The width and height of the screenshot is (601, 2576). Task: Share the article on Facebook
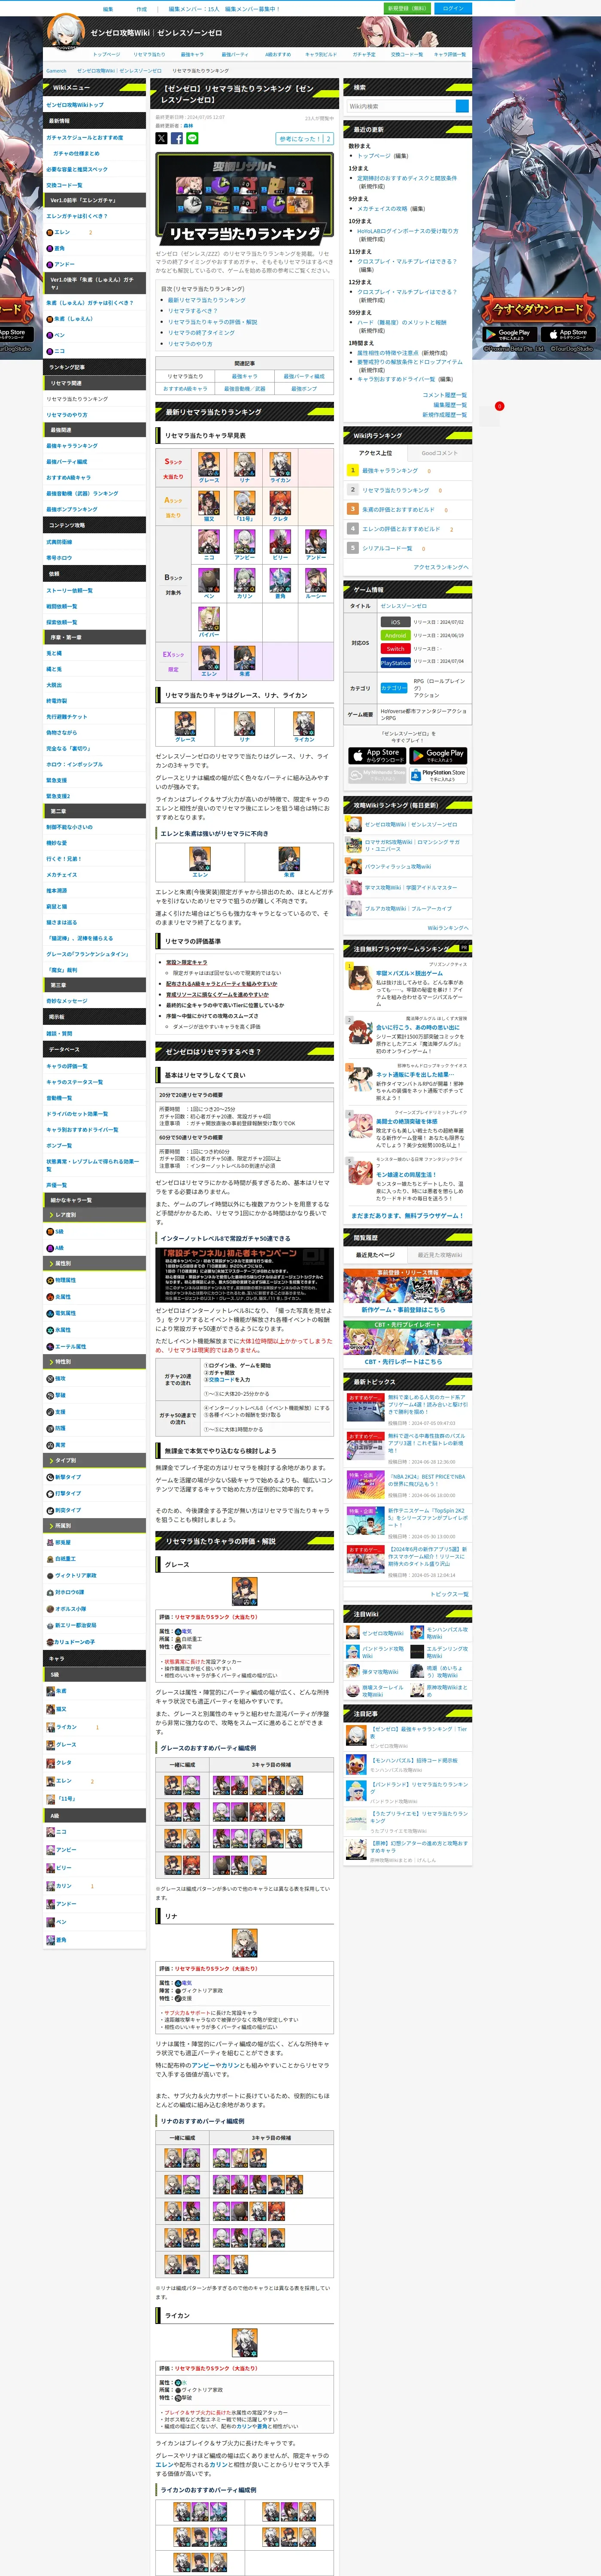coord(177,138)
